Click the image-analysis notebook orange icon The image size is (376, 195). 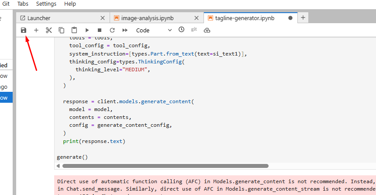(117, 18)
